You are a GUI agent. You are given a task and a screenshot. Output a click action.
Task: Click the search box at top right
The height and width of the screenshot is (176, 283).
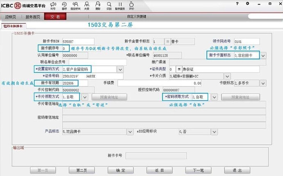point(265,16)
